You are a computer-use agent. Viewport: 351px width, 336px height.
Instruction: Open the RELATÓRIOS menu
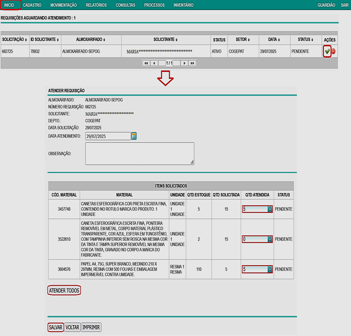(96, 5)
